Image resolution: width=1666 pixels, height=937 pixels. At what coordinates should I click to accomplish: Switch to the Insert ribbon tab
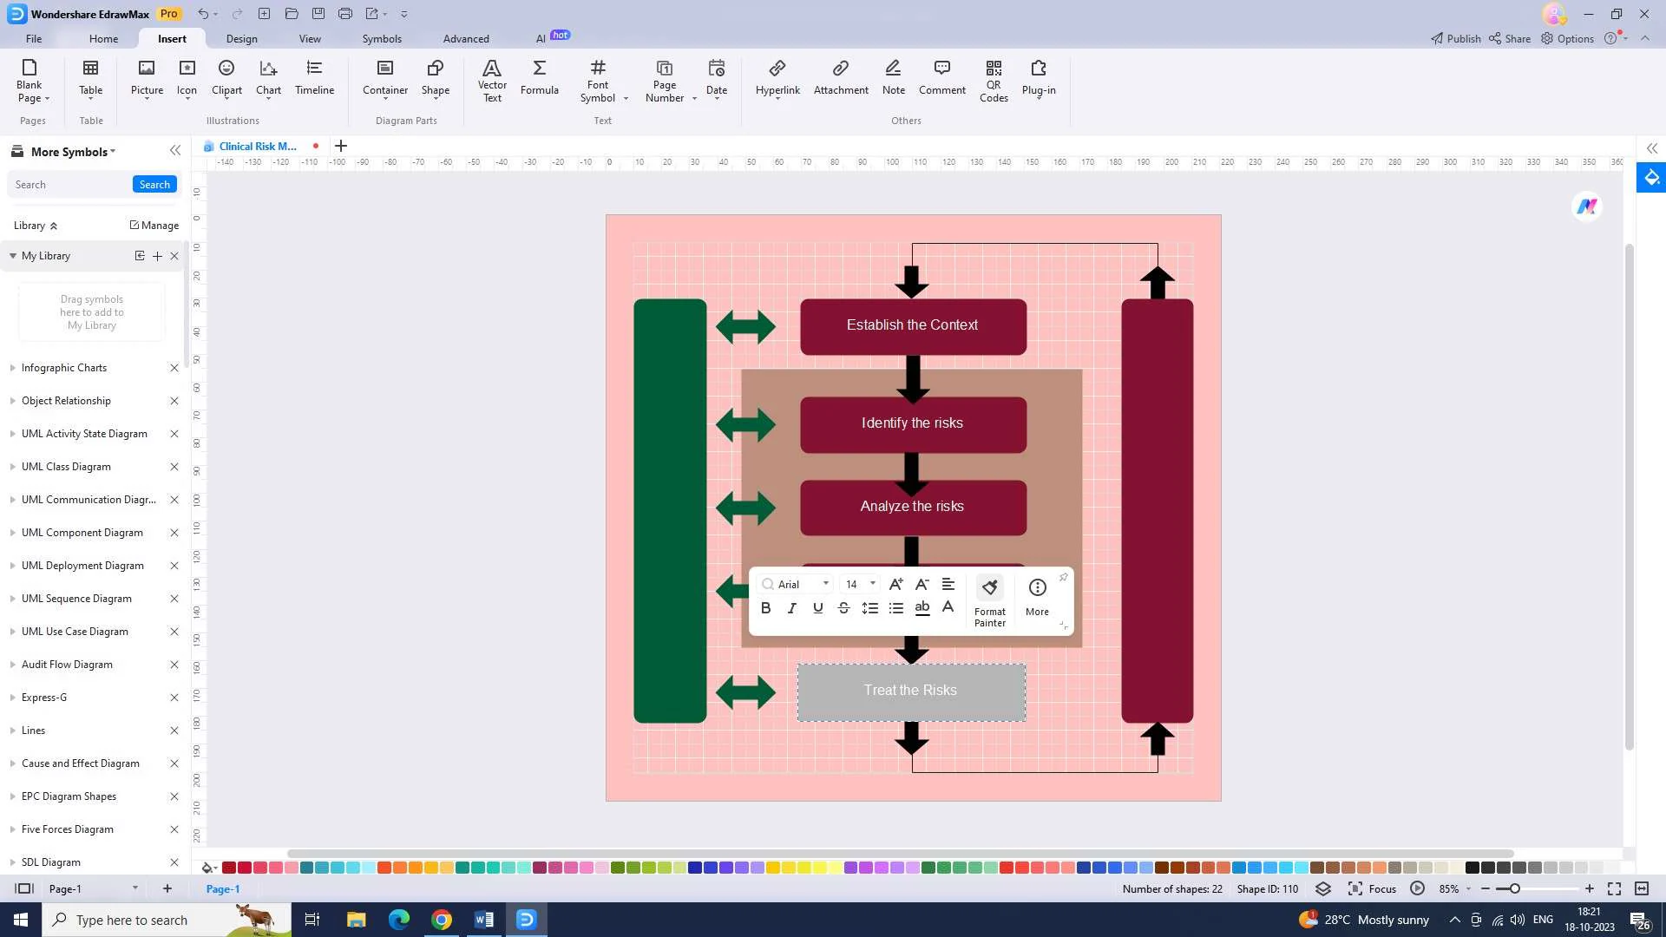click(173, 38)
